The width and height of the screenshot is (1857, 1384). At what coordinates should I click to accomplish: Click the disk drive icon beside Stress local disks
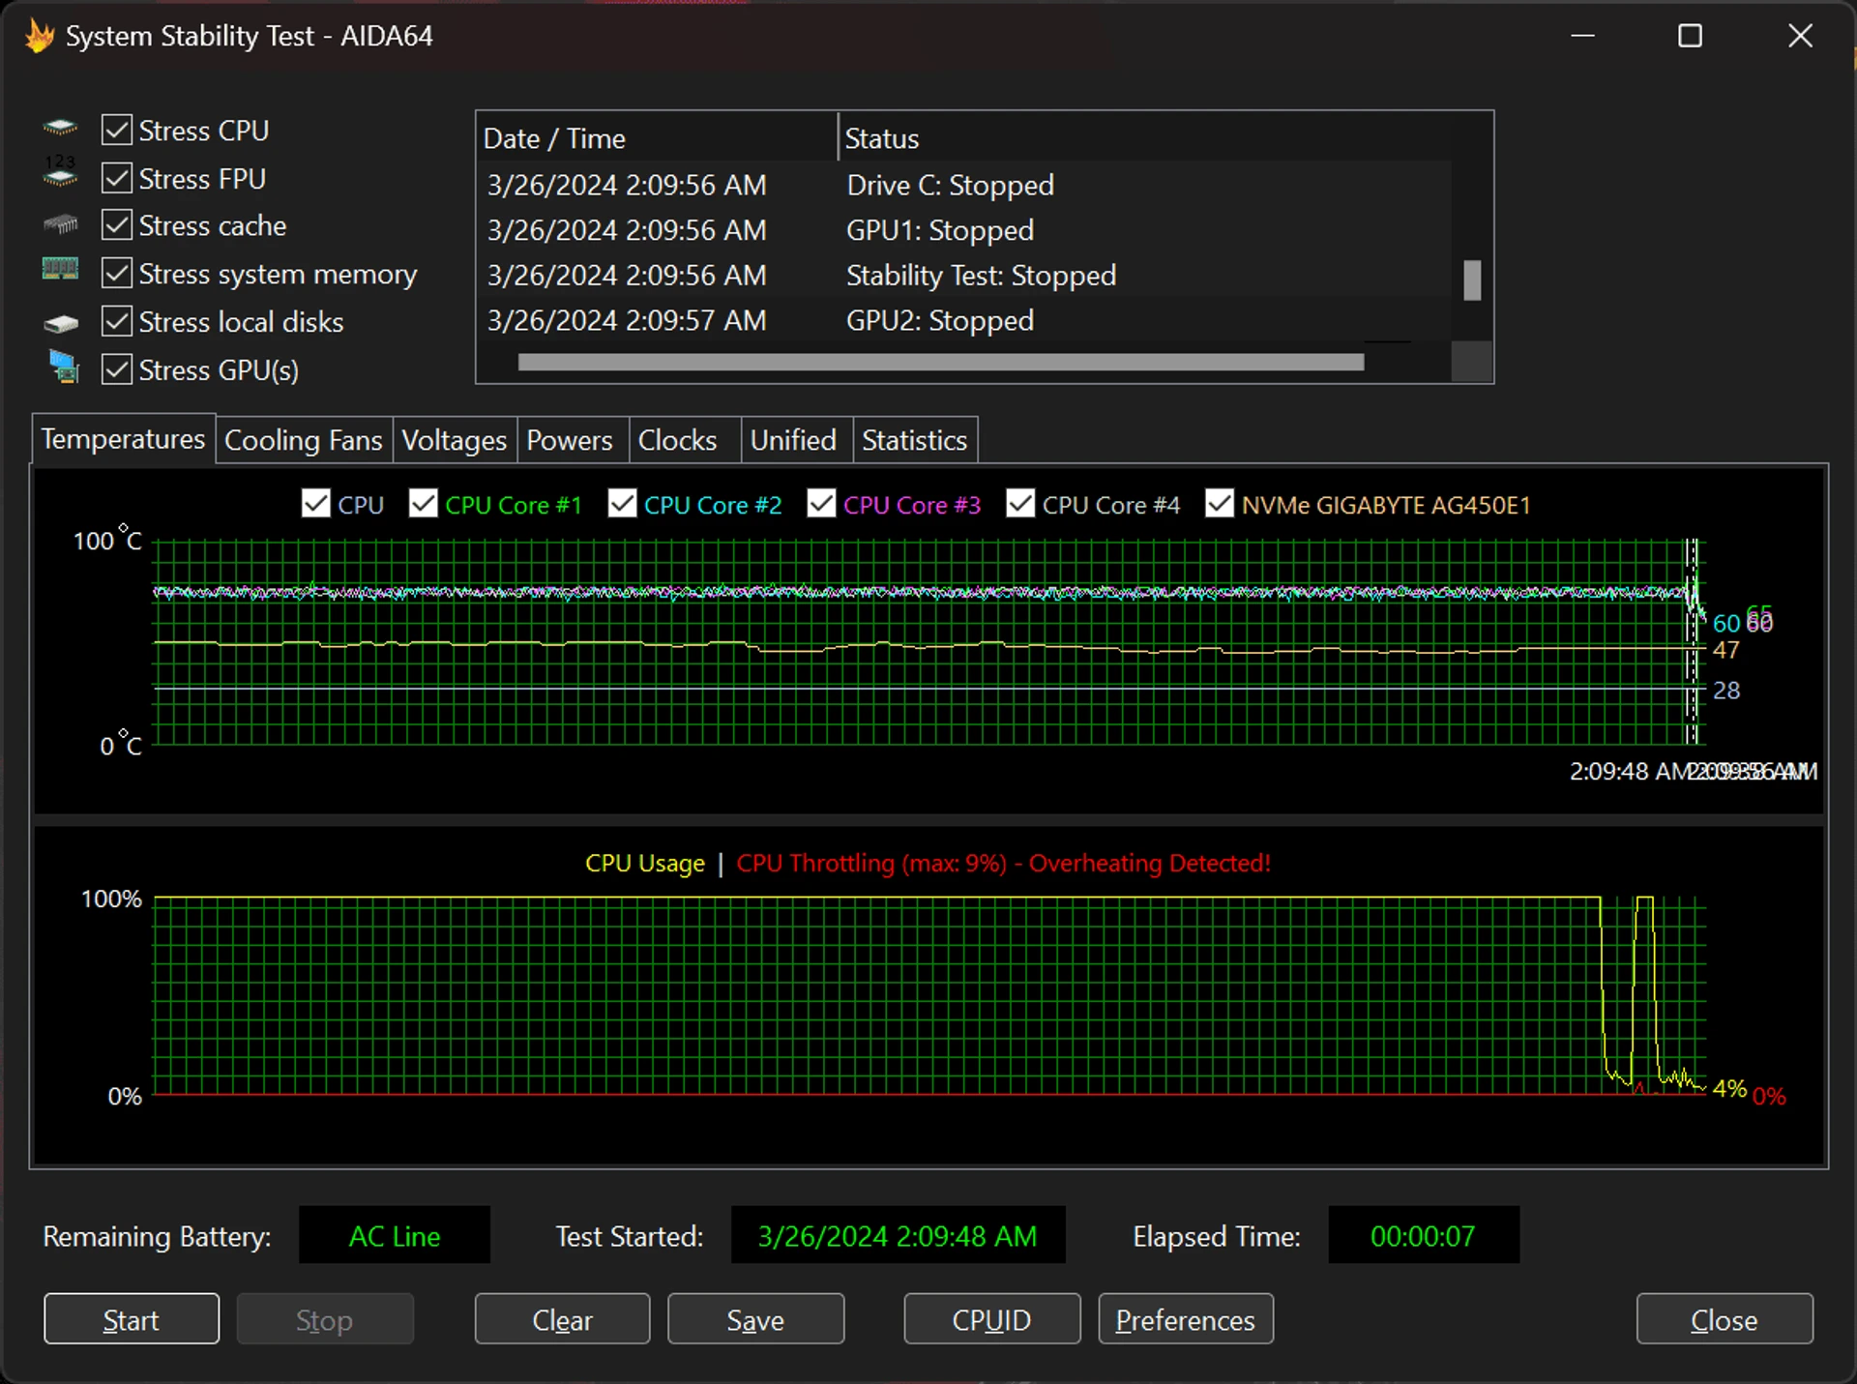coord(60,323)
